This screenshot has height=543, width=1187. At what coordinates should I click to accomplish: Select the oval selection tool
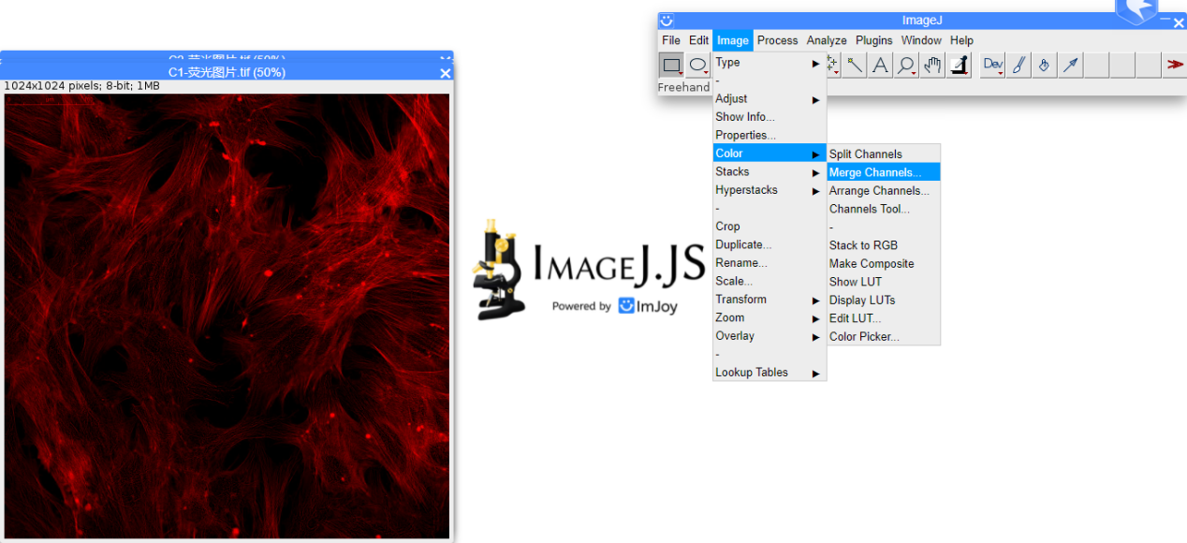[x=698, y=65]
